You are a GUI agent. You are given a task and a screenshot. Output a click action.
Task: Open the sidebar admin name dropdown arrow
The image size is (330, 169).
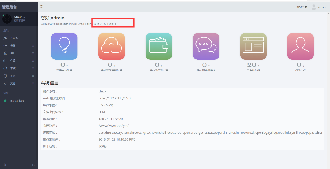click(x=24, y=17)
